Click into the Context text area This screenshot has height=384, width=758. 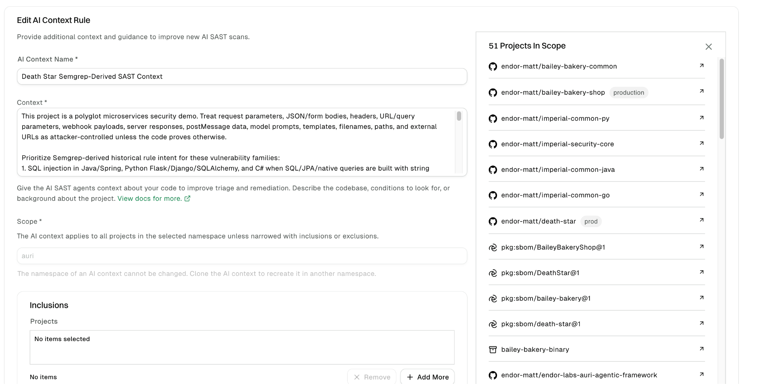(x=237, y=142)
